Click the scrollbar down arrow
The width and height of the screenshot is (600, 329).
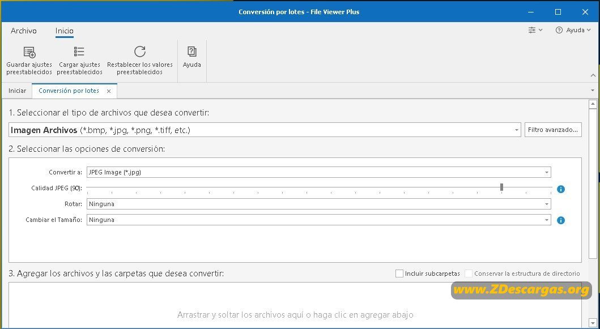593,322
